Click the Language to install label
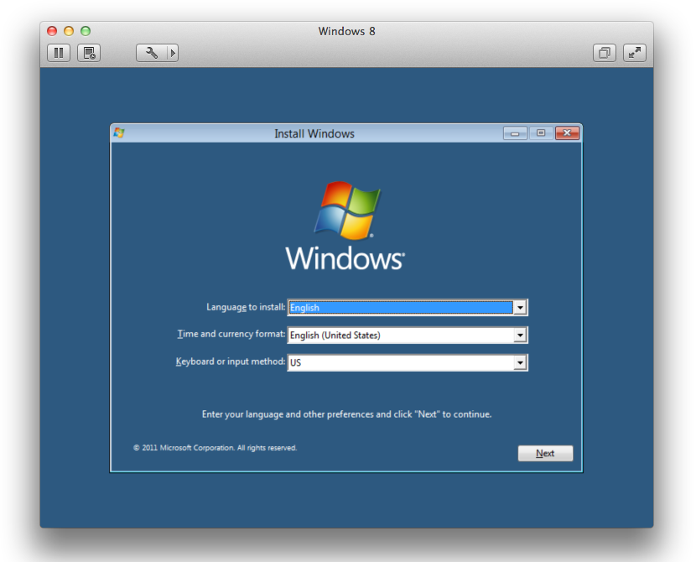The image size is (696, 562). (x=246, y=307)
